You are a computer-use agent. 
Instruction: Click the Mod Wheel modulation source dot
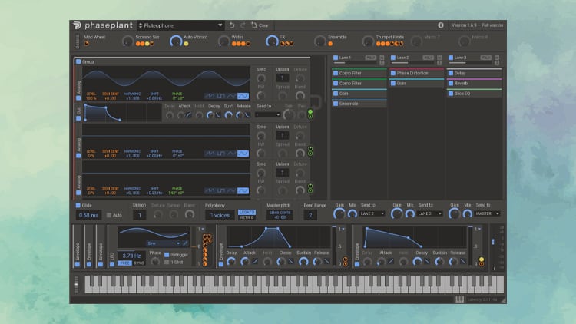click(x=87, y=44)
